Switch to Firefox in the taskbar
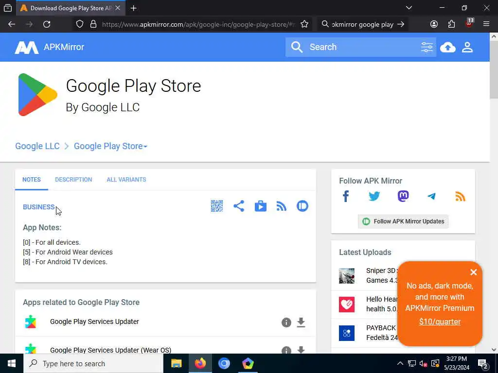The width and height of the screenshot is (498, 373). [200, 363]
